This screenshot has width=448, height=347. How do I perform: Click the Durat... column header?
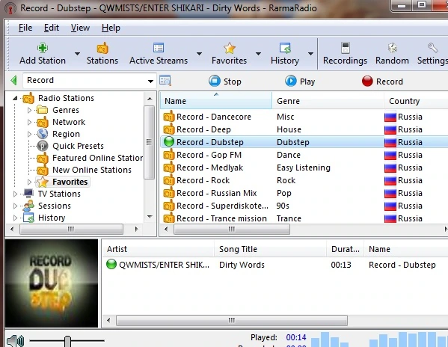click(x=345, y=249)
